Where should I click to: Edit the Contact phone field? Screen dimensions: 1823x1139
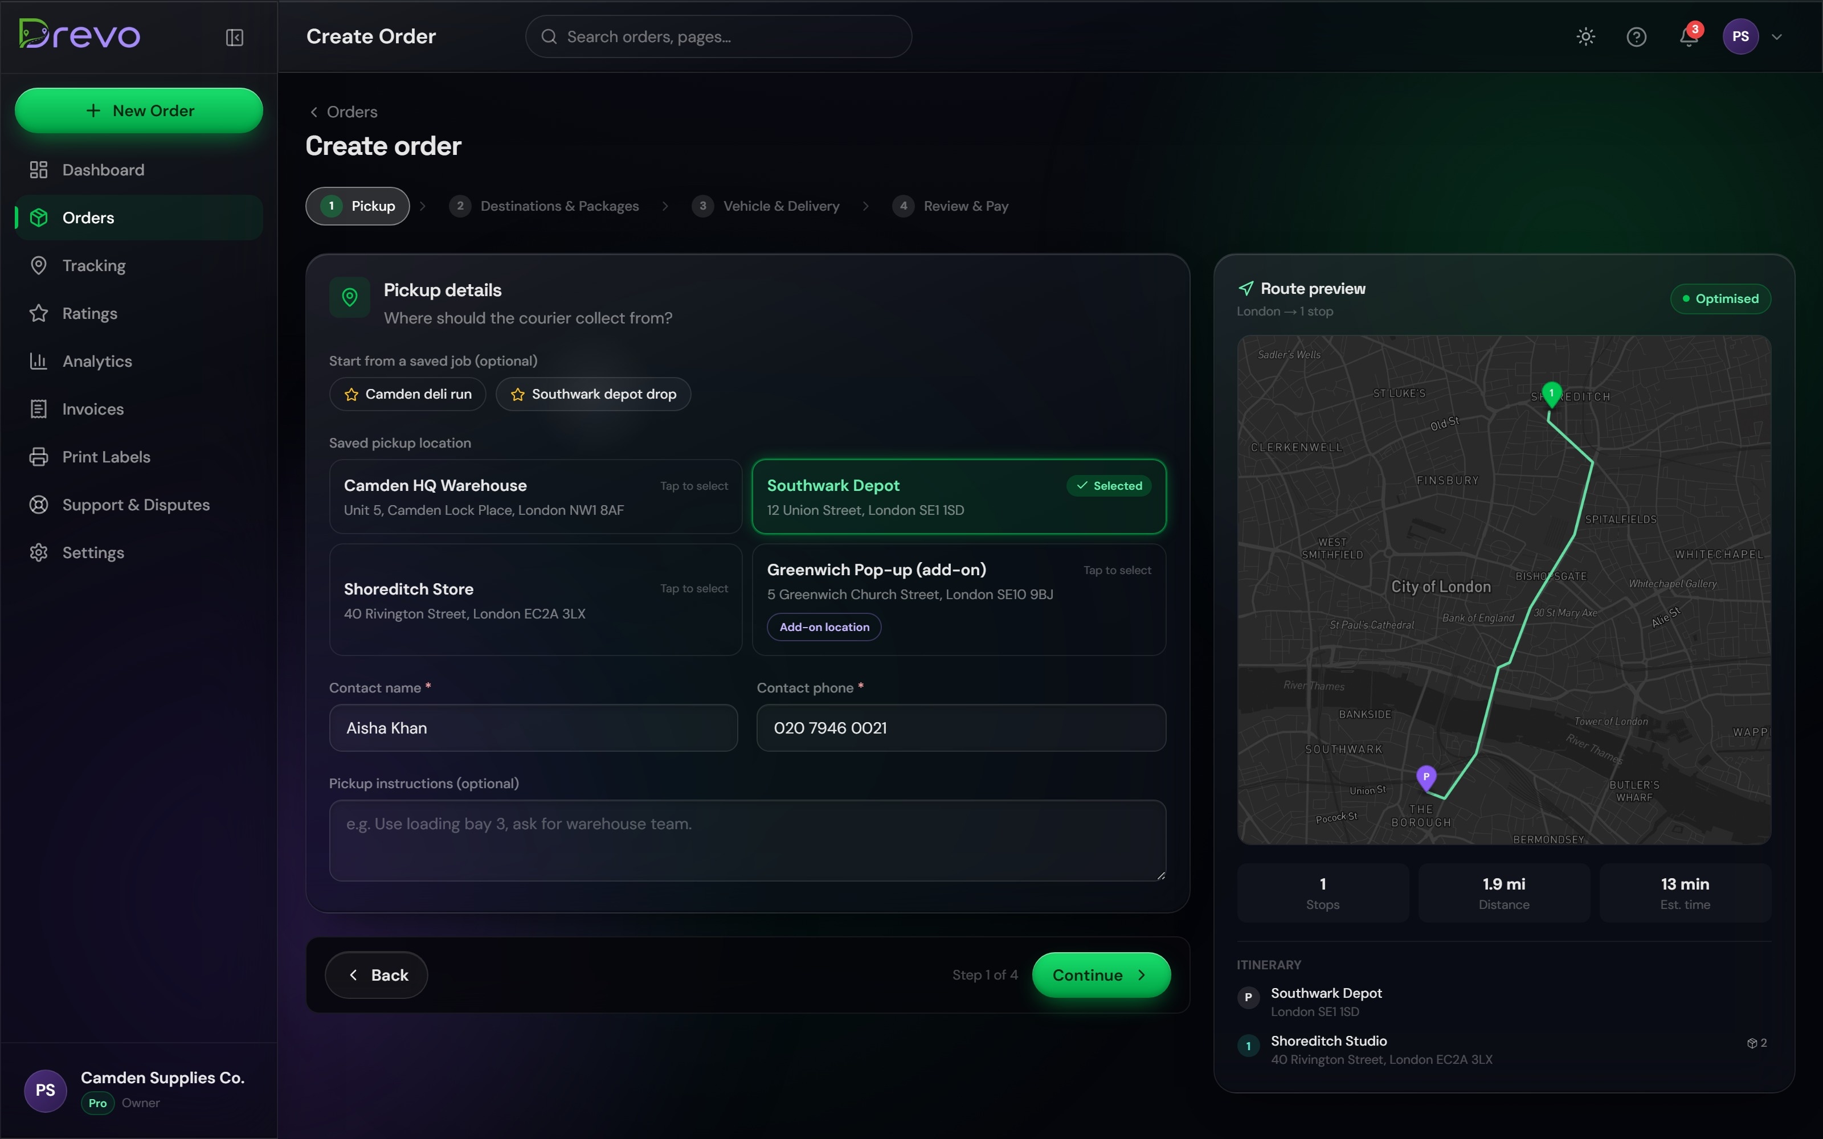[961, 728]
